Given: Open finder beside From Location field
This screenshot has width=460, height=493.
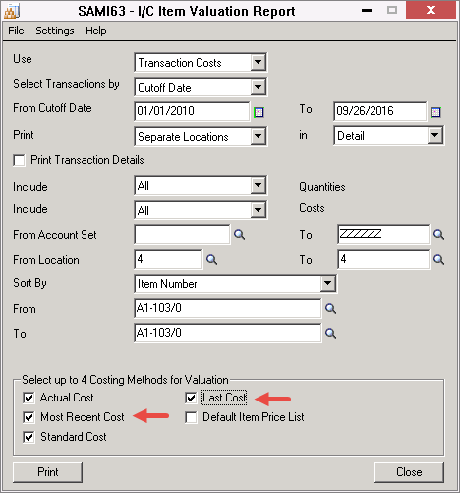Looking at the screenshot, I should point(211,260).
